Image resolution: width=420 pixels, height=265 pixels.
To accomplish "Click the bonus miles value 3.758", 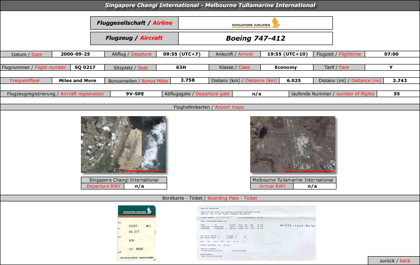I will pos(187,80).
